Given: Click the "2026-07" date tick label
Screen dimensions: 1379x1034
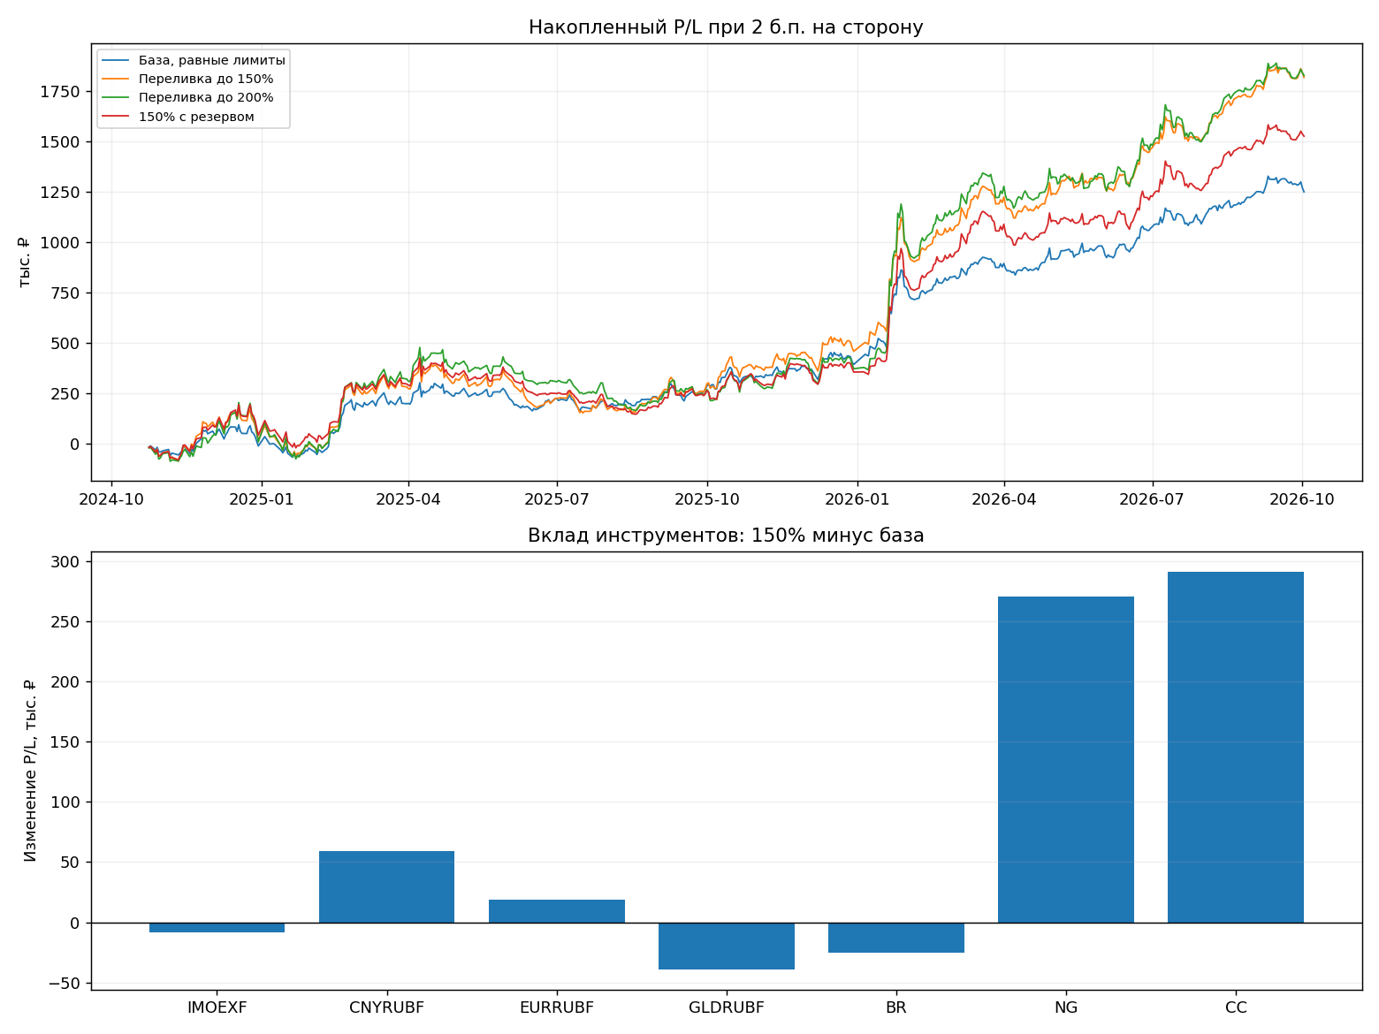Looking at the screenshot, I should 1153,499.
